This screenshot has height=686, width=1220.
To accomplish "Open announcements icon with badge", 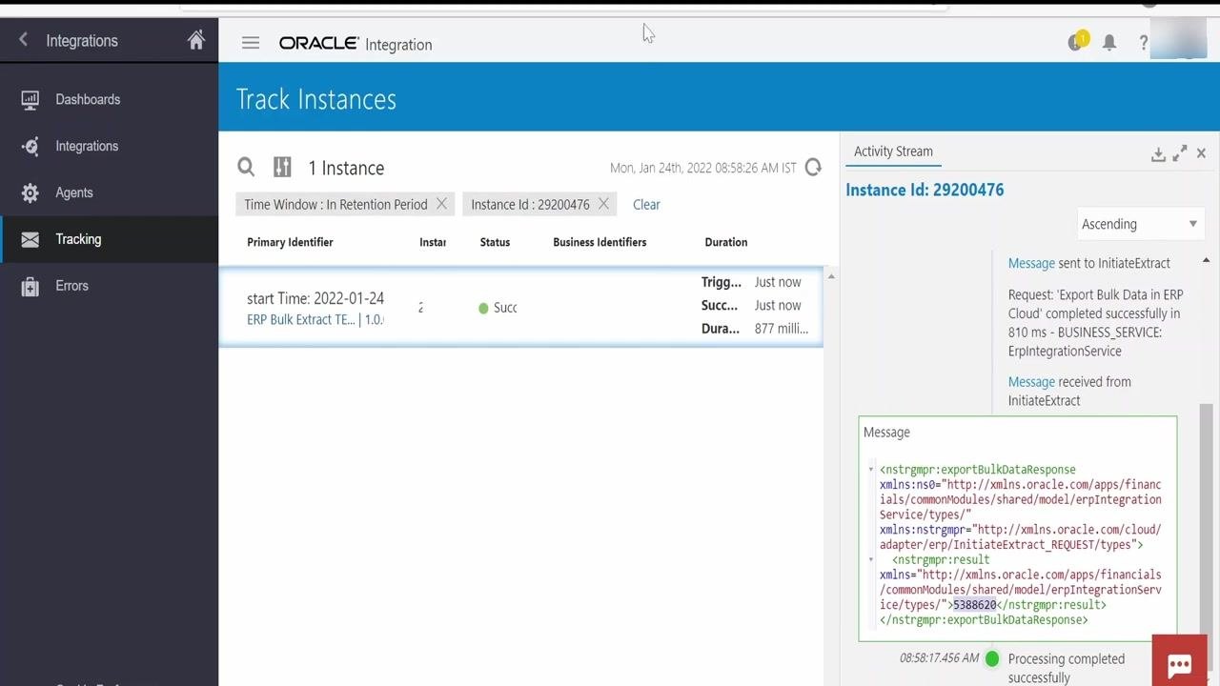I will pos(1077,42).
